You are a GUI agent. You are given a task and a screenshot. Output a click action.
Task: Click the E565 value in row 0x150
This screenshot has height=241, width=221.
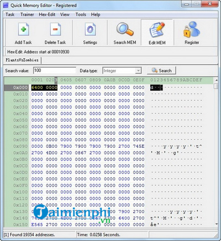click(x=37, y=224)
